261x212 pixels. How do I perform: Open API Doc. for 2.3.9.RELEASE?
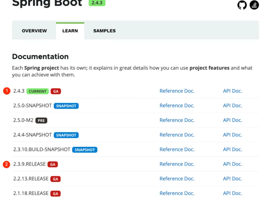click(232, 164)
